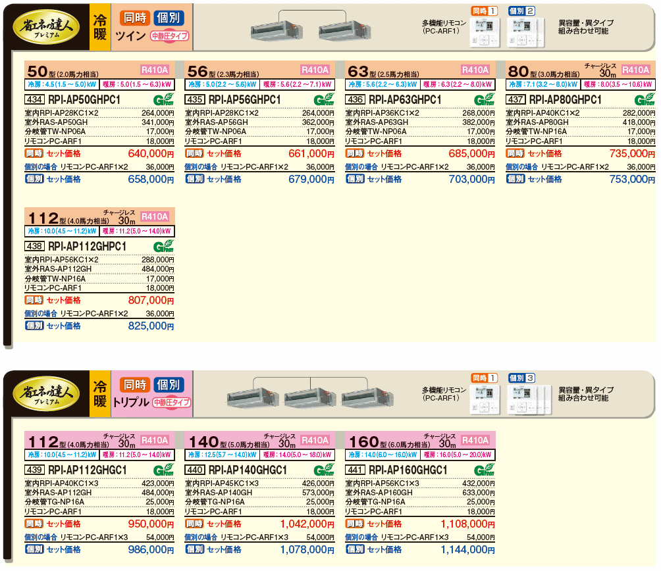Click catalog number box 441
661x571 pixels.
(x=355, y=470)
